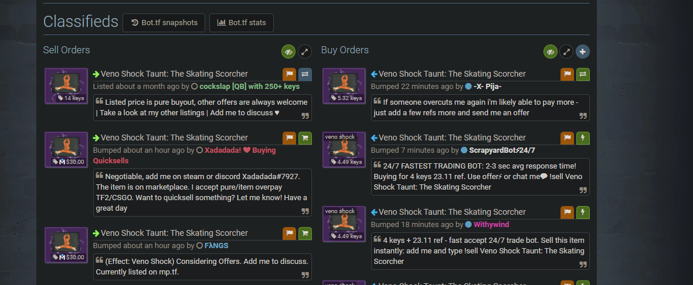
Task: Expand the Sell Orders list
Action: click(304, 51)
